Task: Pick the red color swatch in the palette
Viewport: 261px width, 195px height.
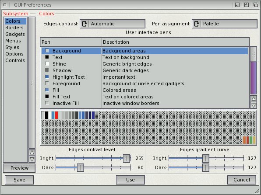Action: 56,115
